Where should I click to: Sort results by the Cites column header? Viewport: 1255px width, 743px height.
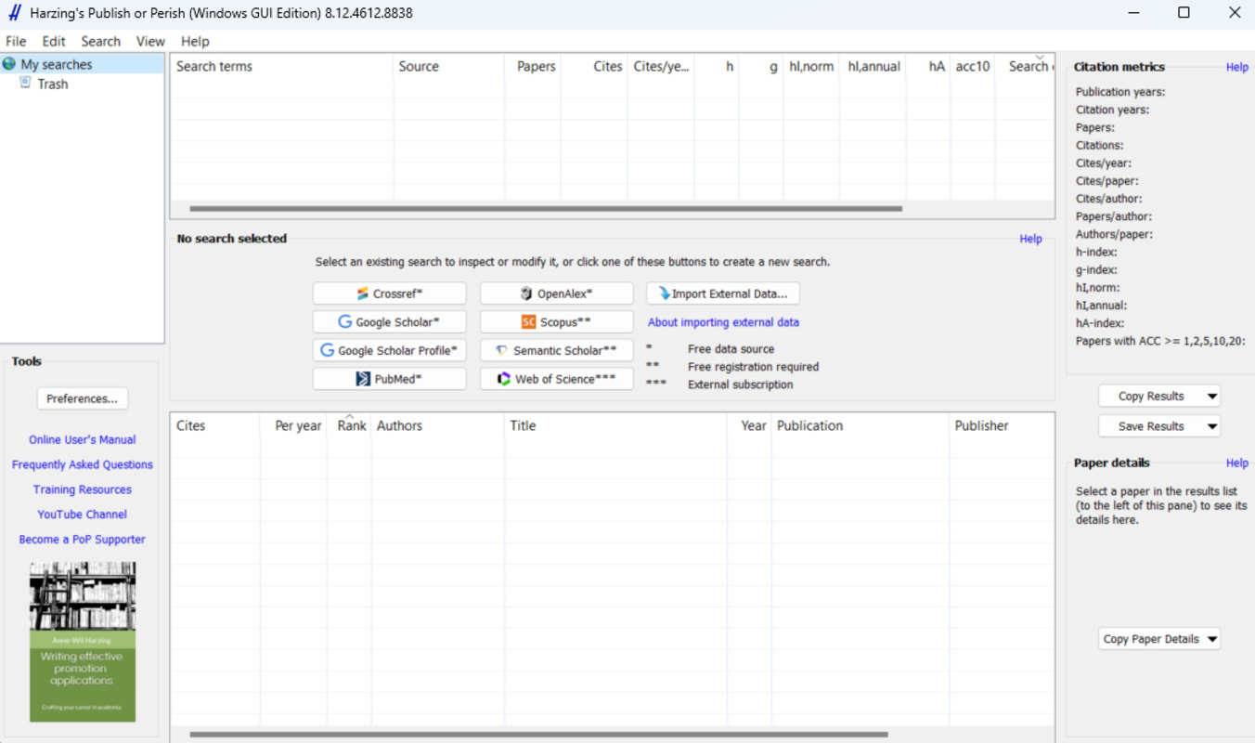(191, 425)
